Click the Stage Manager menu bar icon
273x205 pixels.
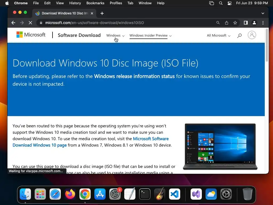[211, 3]
